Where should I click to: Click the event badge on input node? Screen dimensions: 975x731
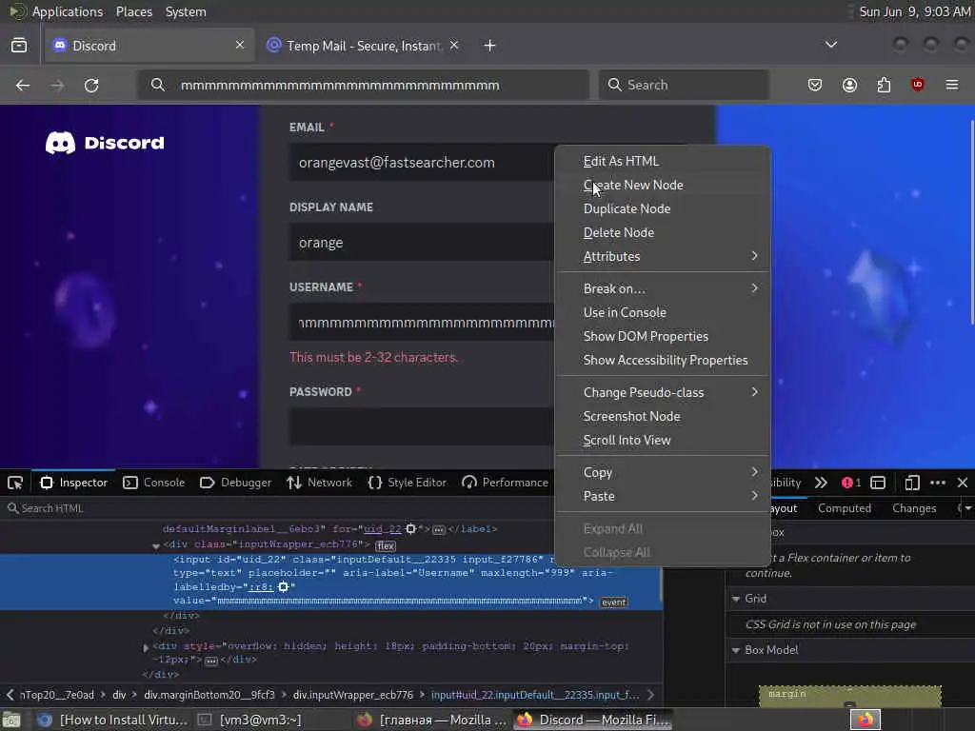614,603
